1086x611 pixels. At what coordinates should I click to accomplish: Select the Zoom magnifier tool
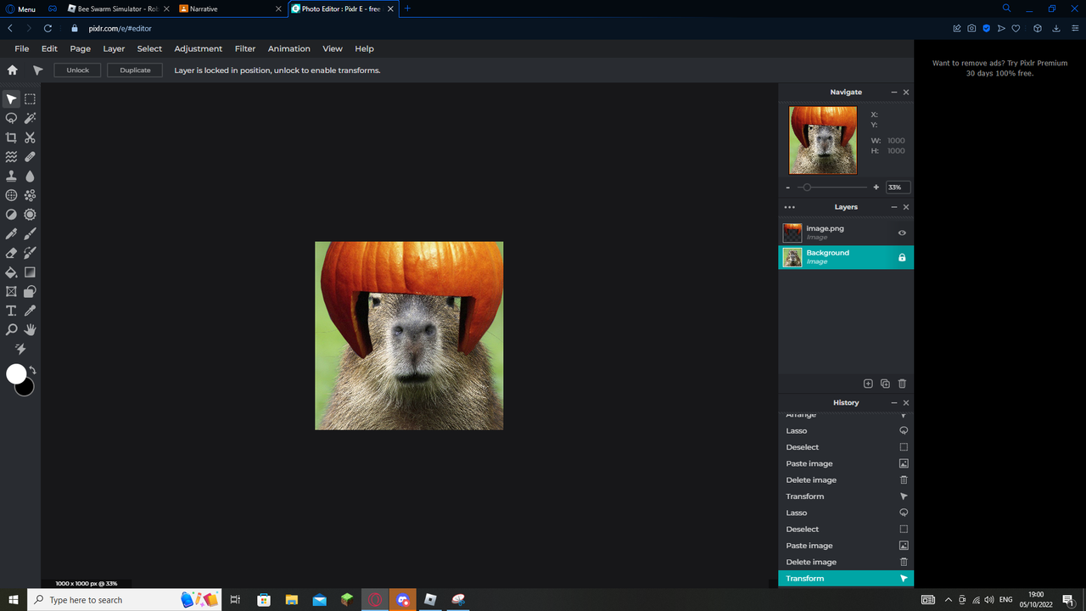[x=11, y=329]
